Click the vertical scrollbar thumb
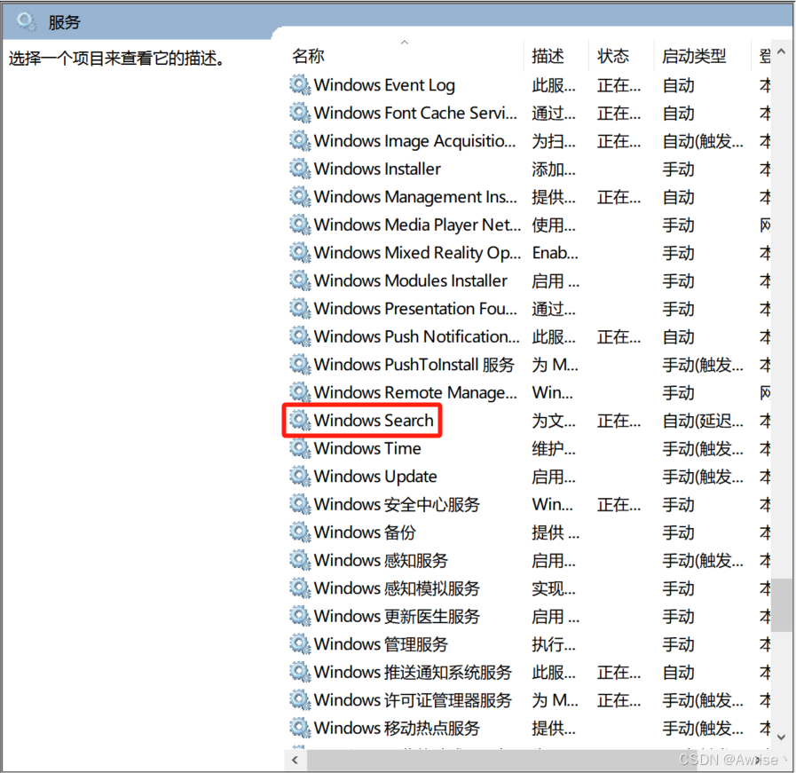Screen dimensions: 796x773 [781, 605]
